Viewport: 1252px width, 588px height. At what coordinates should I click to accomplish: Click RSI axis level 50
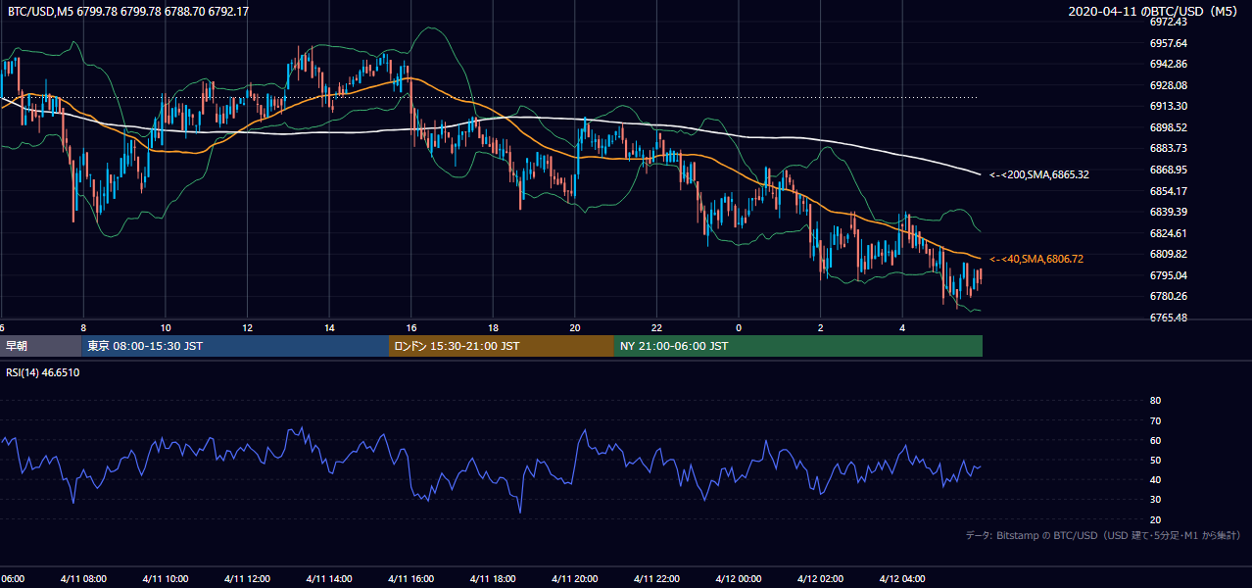click(x=1155, y=460)
